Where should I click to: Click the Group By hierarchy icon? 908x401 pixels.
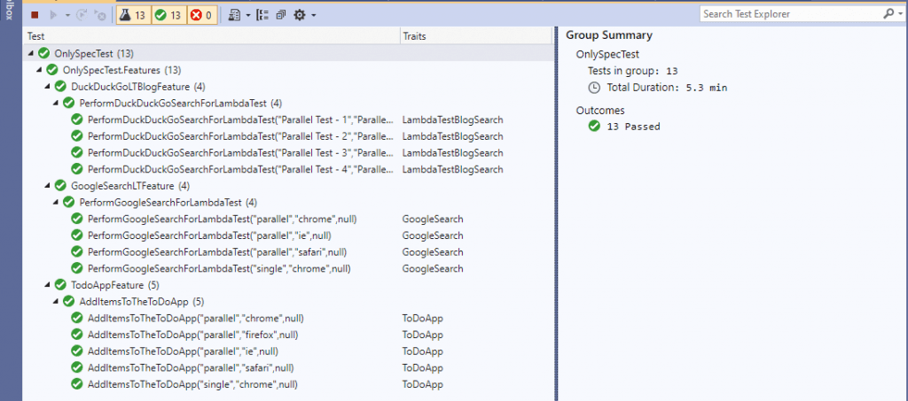coord(262,15)
